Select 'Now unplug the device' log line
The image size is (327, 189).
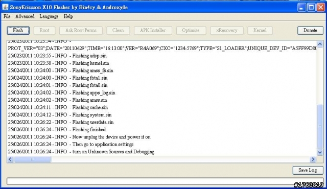[79, 137]
